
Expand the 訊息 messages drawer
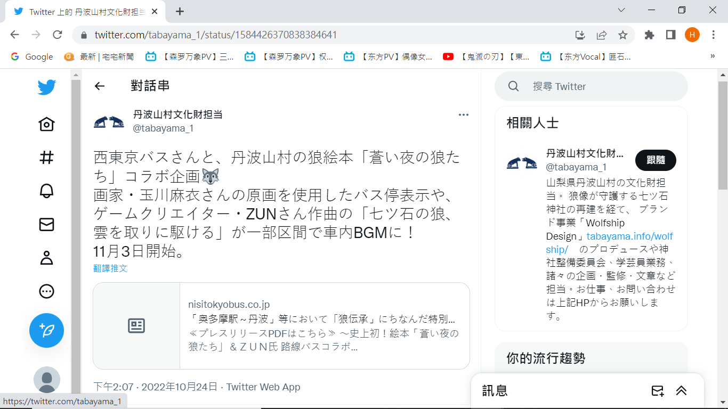tap(681, 391)
